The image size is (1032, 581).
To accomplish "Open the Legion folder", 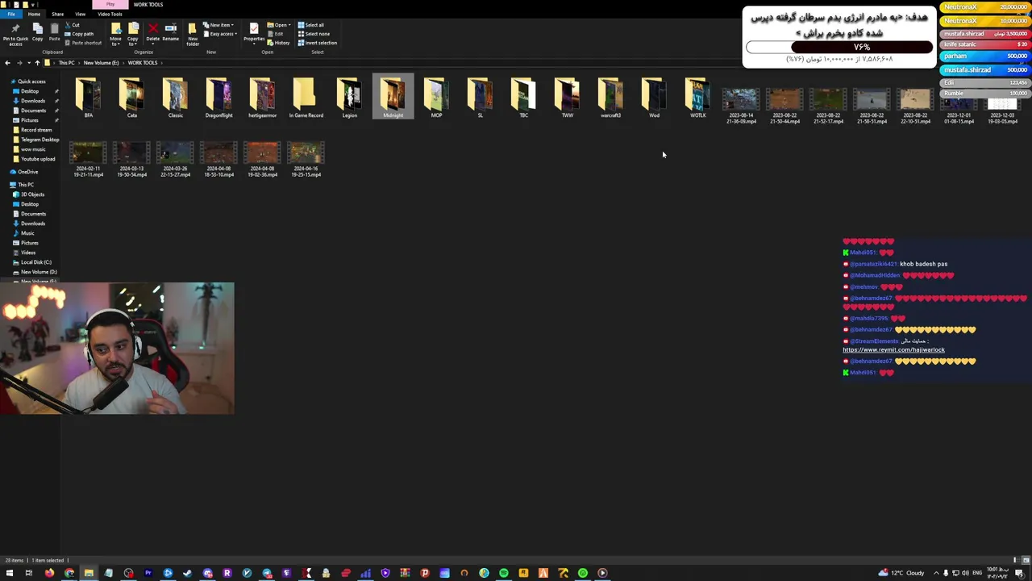I will [x=349, y=97].
